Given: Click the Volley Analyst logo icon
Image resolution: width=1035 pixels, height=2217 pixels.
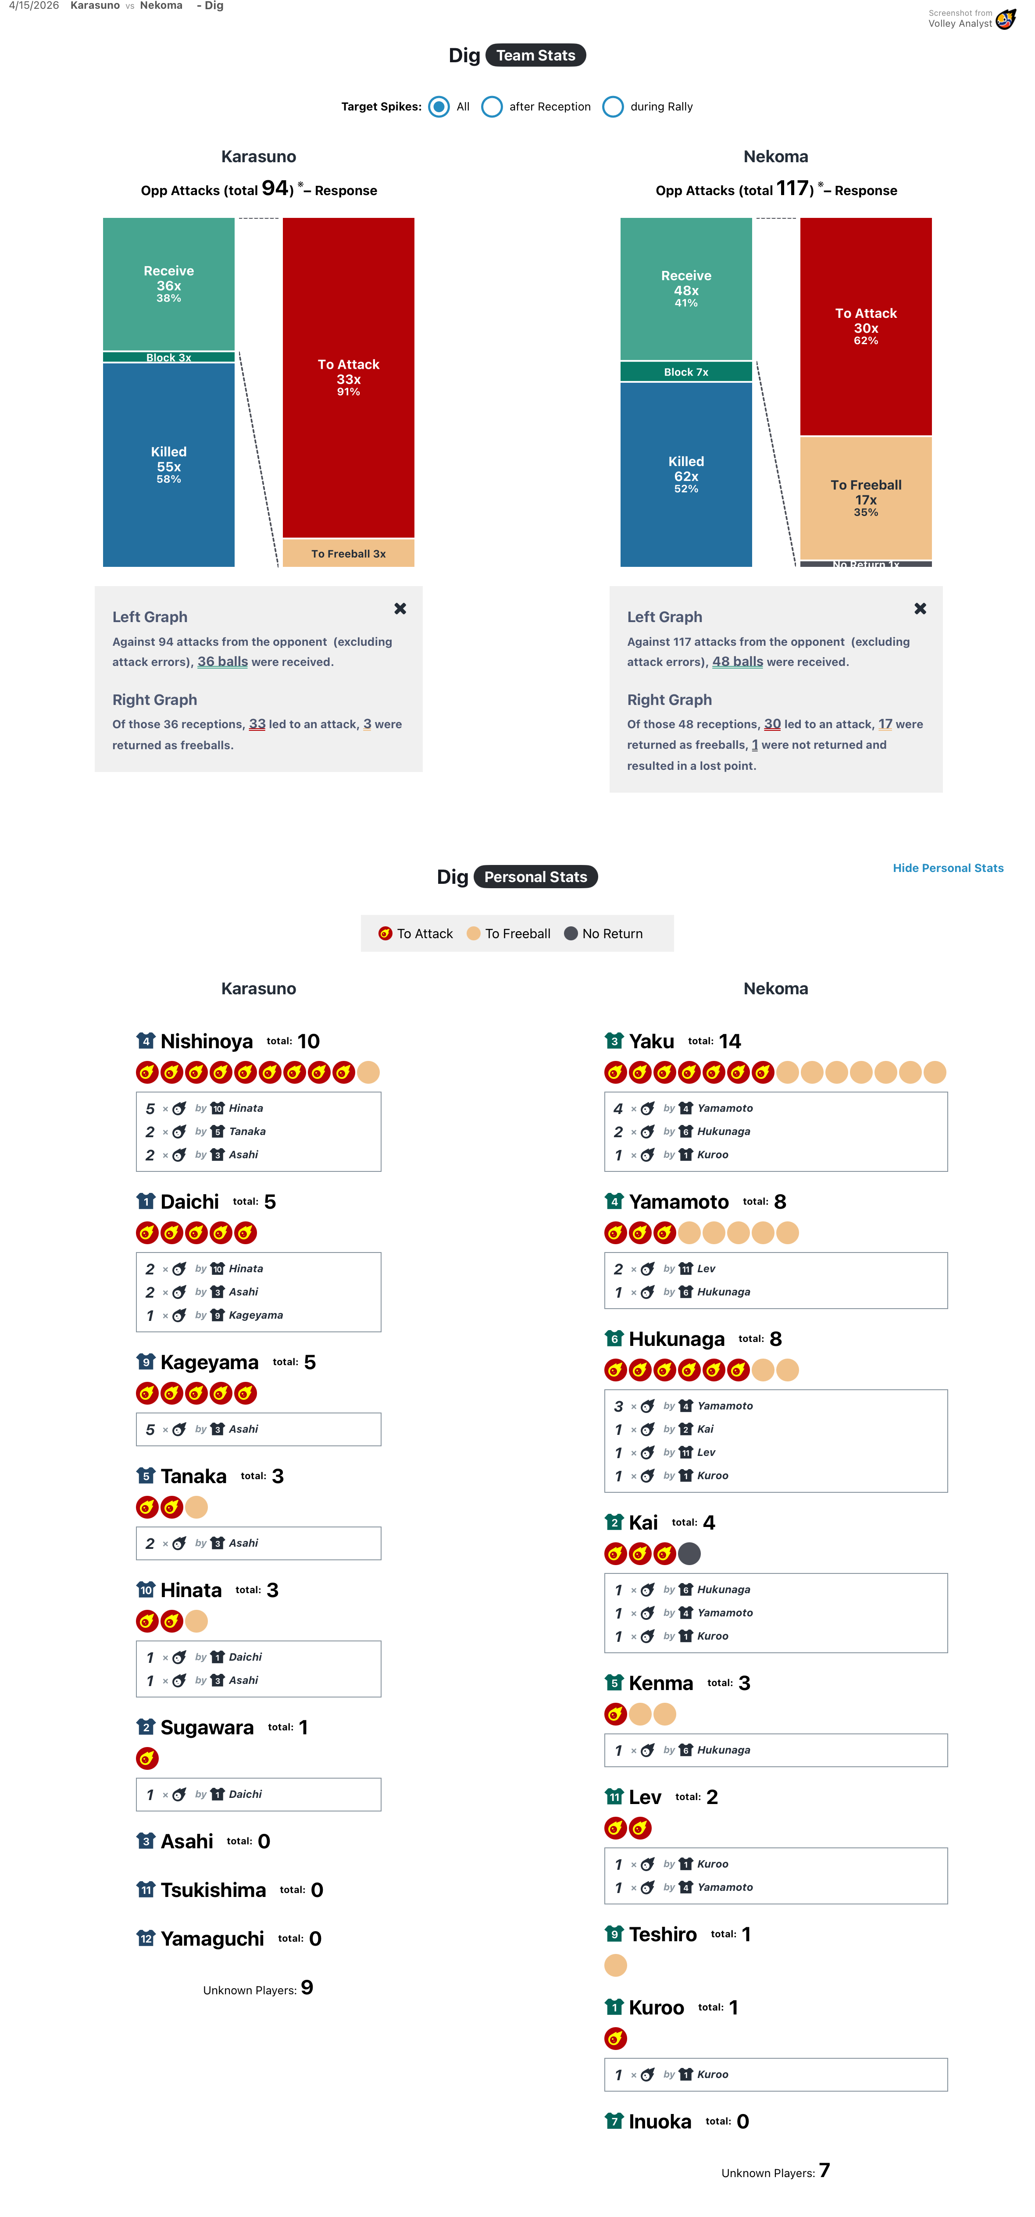Looking at the screenshot, I should pyautogui.click(x=1005, y=19).
